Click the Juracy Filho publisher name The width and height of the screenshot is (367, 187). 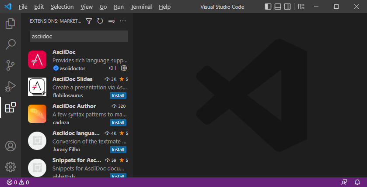coord(66,150)
